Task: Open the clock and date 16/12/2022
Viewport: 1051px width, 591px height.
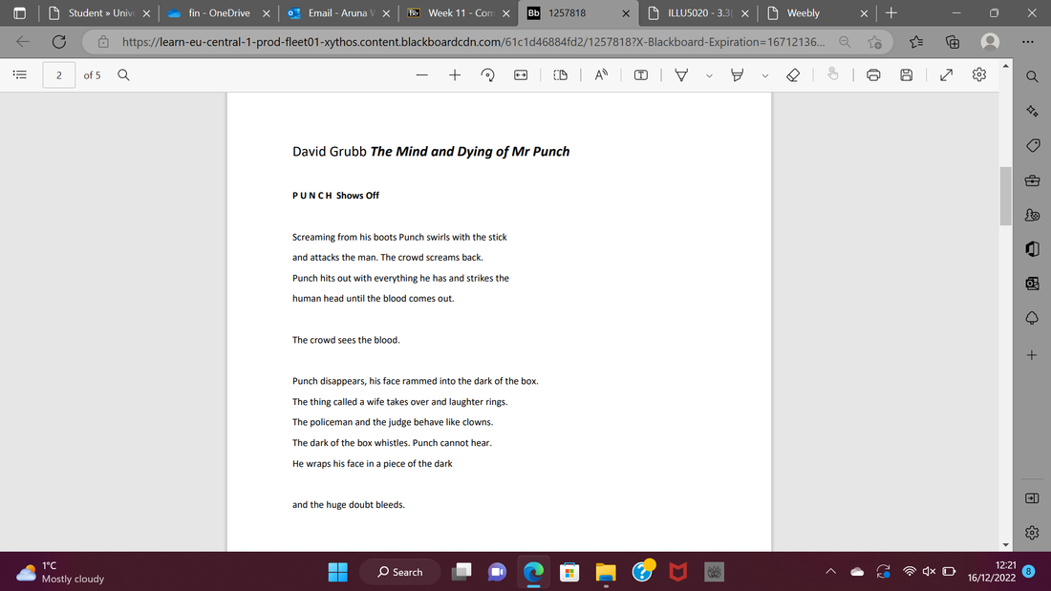Action: pyautogui.click(x=992, y=572)
